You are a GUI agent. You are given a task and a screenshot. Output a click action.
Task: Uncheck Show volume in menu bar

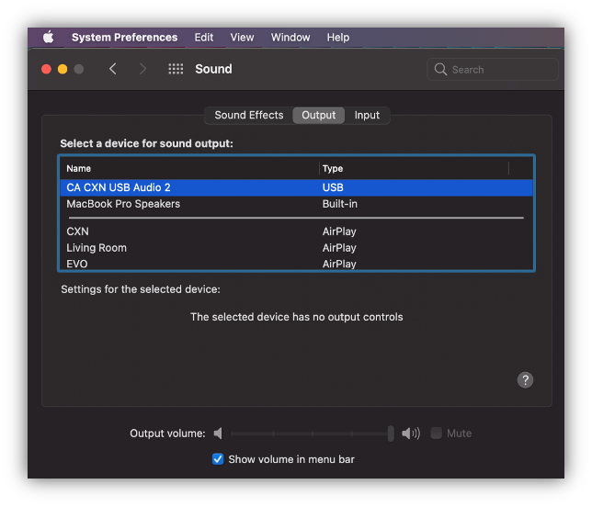(218, 459)
